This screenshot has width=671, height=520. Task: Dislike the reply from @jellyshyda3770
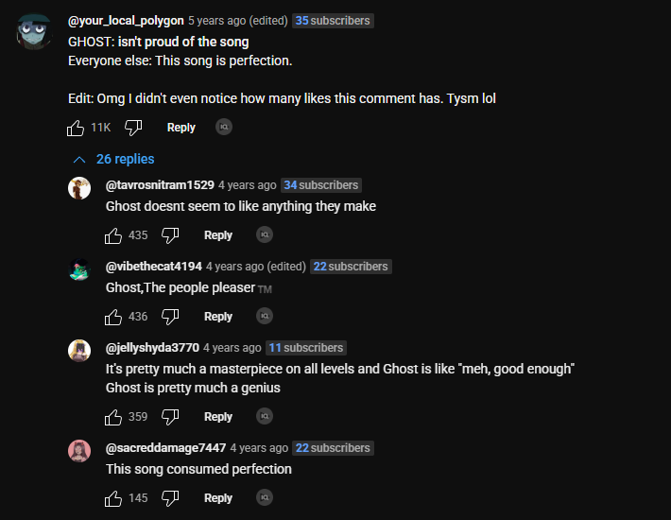coord(170,416)
